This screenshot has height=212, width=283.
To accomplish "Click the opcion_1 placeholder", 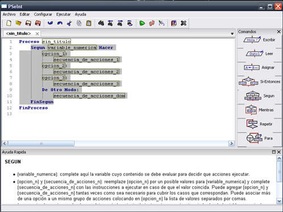I will pos(53,54).
